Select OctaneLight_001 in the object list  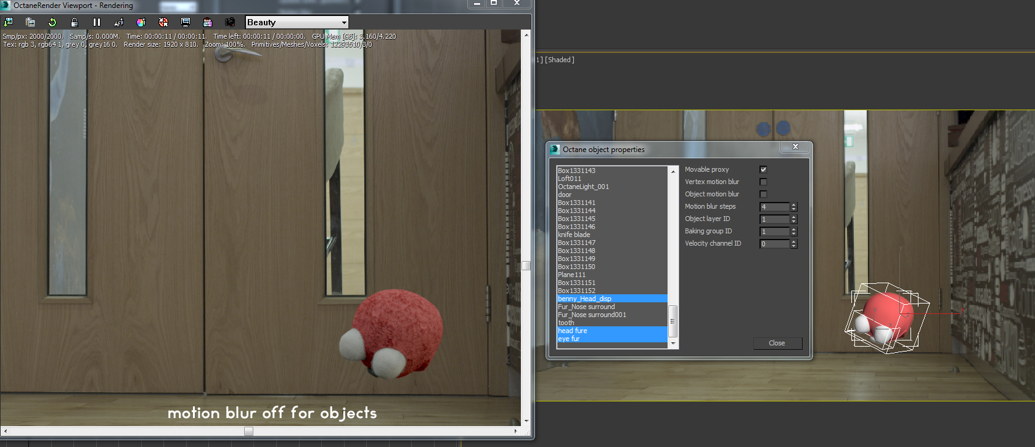[x=612, y=187]
